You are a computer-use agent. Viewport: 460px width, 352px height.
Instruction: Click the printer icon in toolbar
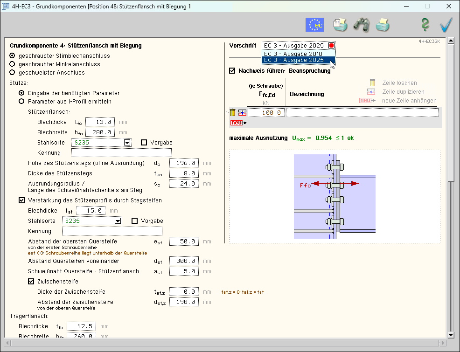383,25
